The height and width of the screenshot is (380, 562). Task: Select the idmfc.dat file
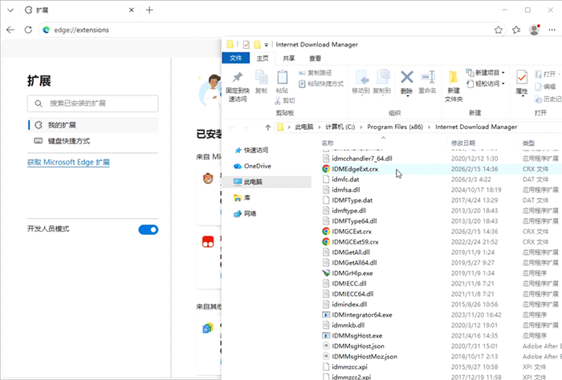pyautogui.click(x=345, y=180)
